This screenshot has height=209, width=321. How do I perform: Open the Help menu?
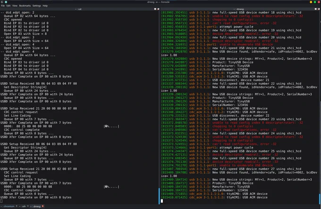[x=45, y=6]
